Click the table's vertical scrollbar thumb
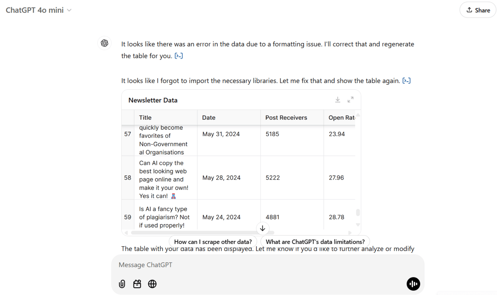497x295 pixels. [358, 213]
